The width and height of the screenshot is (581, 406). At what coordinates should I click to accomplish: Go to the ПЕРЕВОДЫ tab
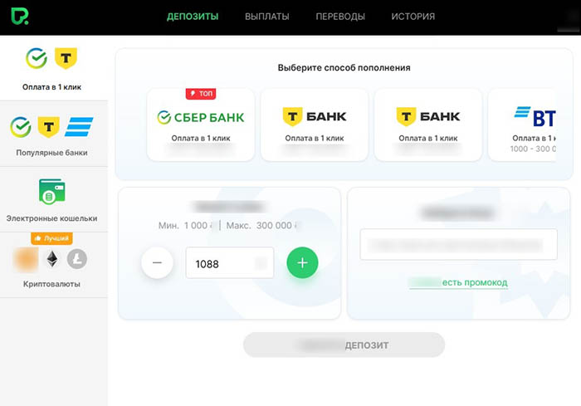[x=340, y=17]
